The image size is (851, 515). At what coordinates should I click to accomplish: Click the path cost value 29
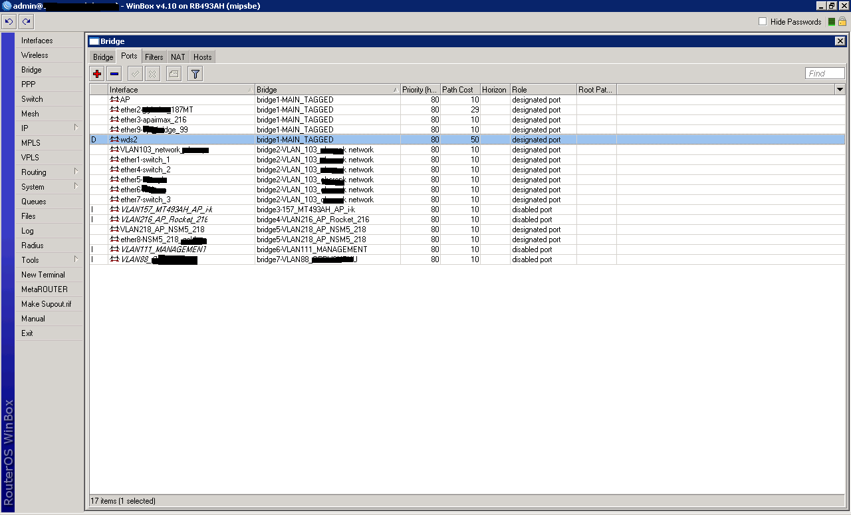coord(475,110)
